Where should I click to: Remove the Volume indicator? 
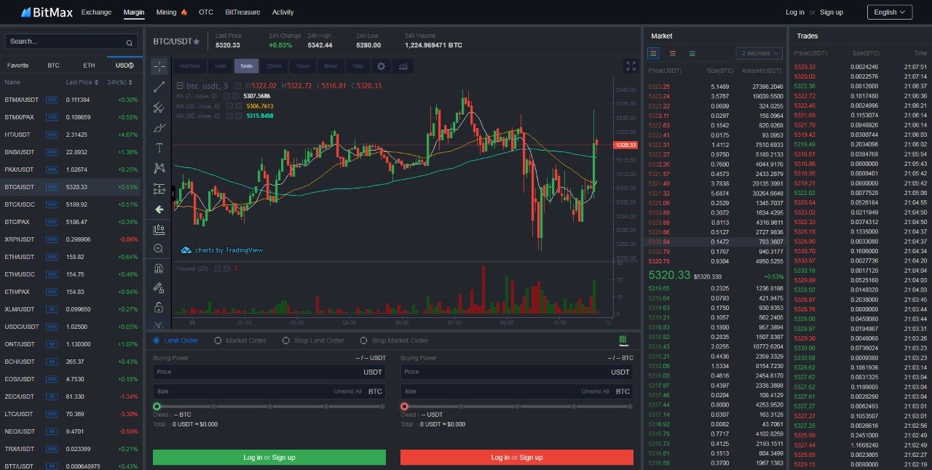click(x=227, y=268)
